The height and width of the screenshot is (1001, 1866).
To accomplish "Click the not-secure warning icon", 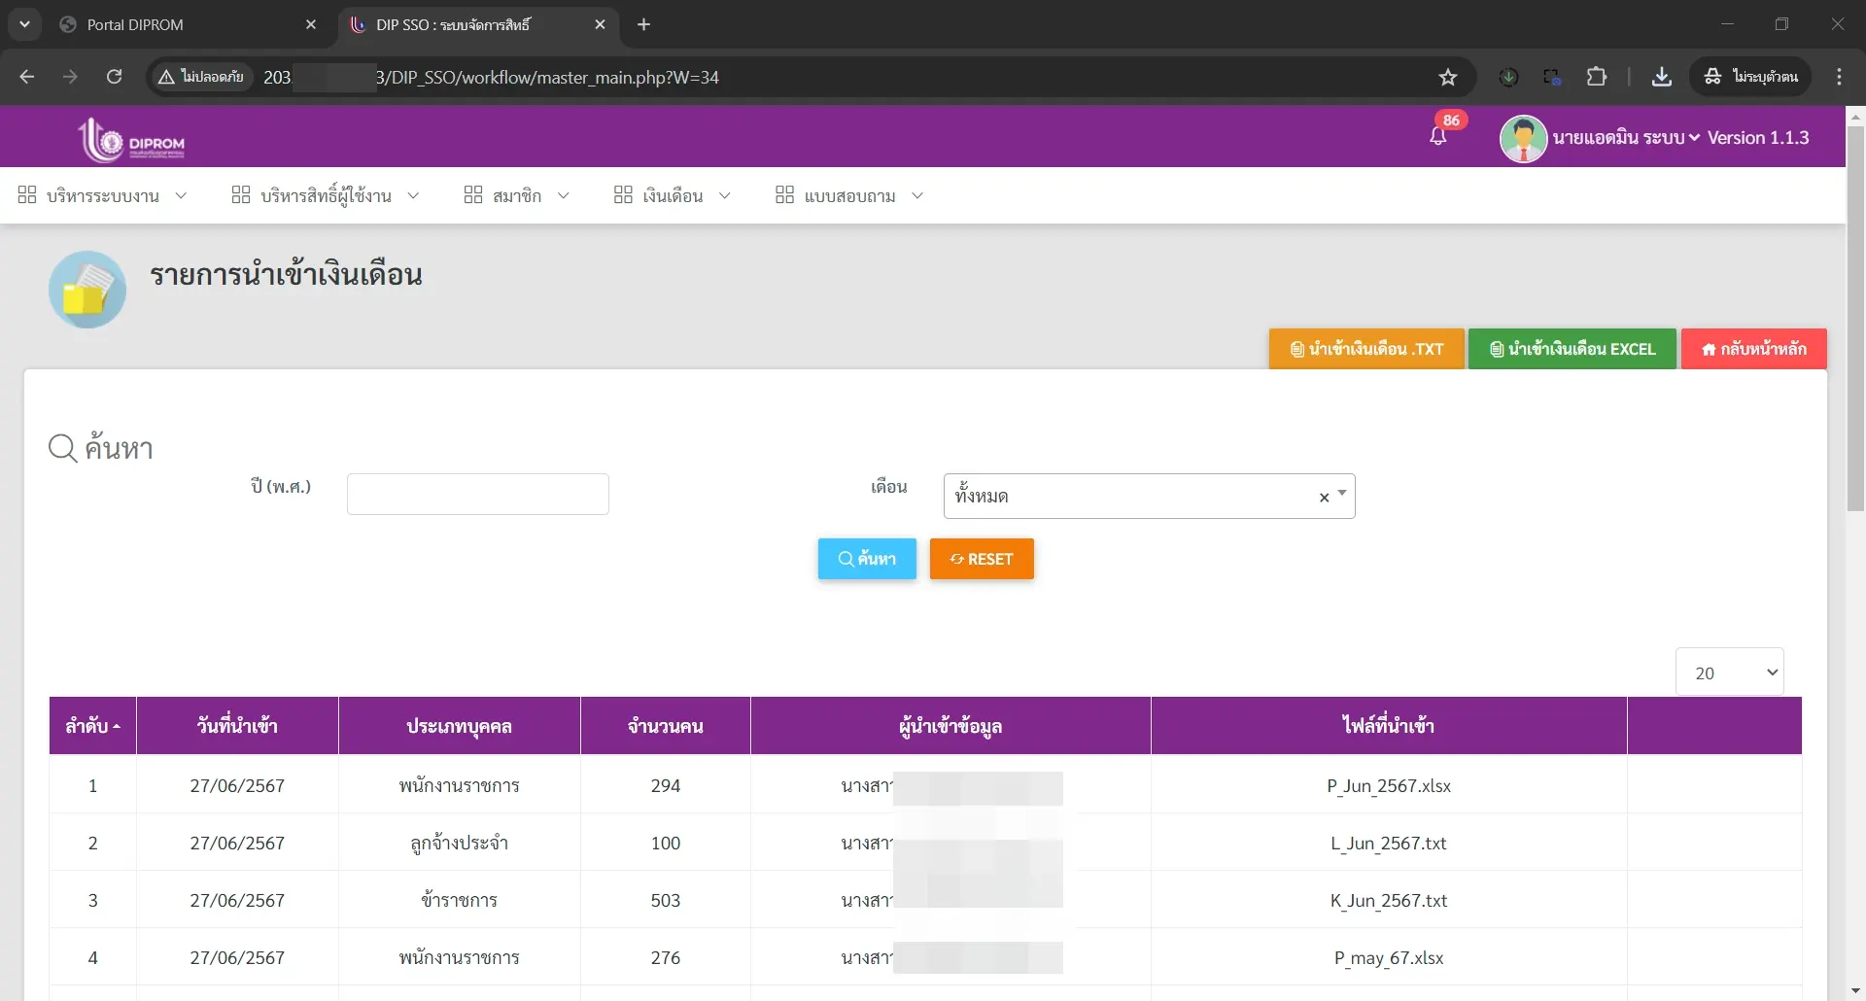I will (167, 77).
